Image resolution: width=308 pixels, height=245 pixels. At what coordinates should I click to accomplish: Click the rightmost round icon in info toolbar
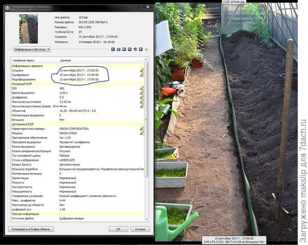[x=146, y=49]
